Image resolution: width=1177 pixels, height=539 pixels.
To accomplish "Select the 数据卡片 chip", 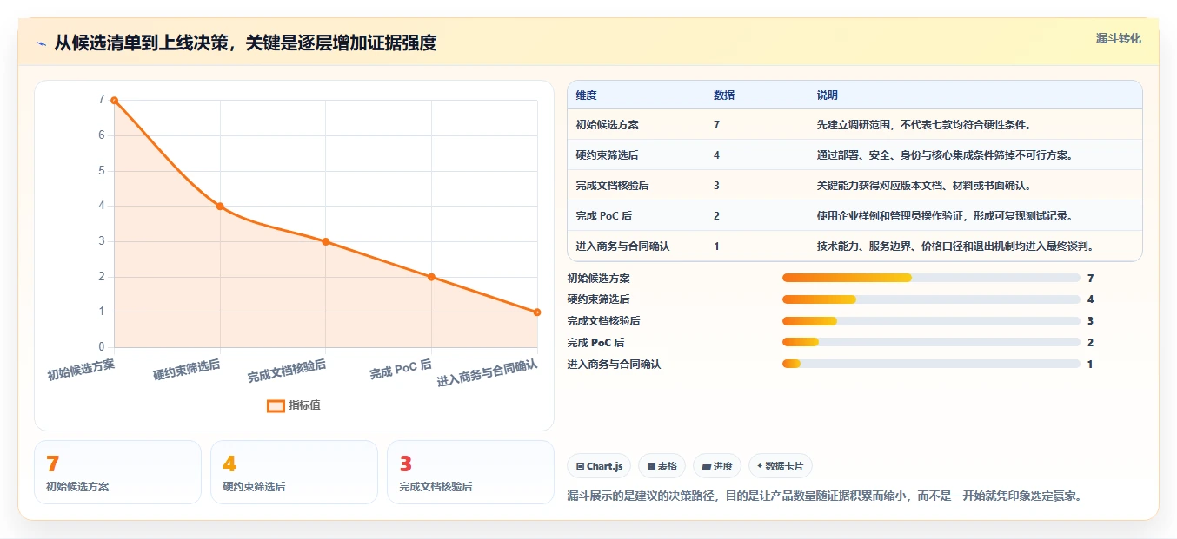I will [781, 466].
